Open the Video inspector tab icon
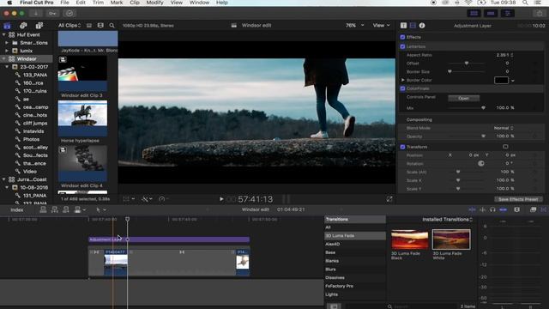 coord(413,26)
